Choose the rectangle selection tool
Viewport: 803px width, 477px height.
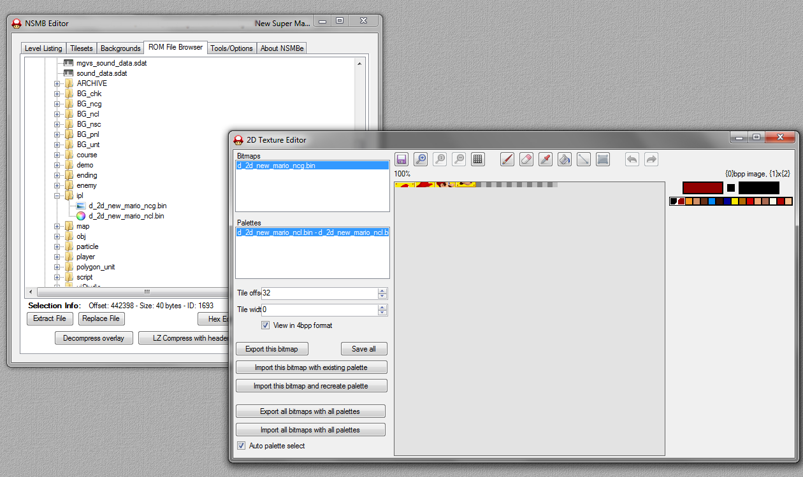[x=603, y=159]
